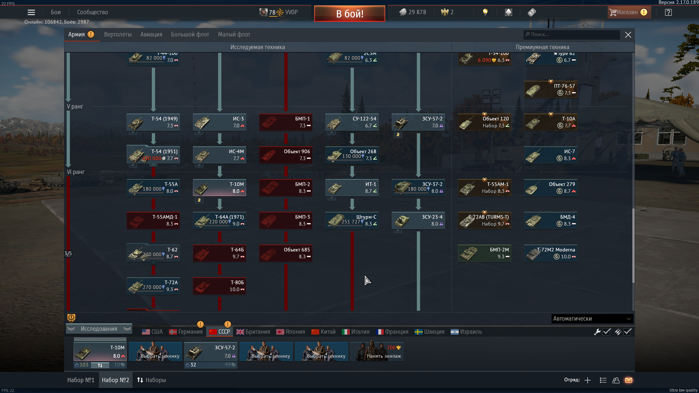This screenshot has height=393, width=699.
Task: Click the Т-10М swap crew arrows
Action: coord(100,365)
